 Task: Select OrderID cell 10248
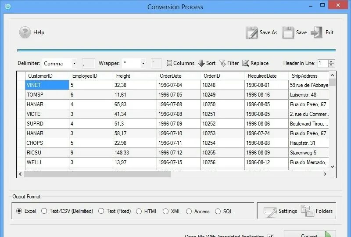[222, 85]
